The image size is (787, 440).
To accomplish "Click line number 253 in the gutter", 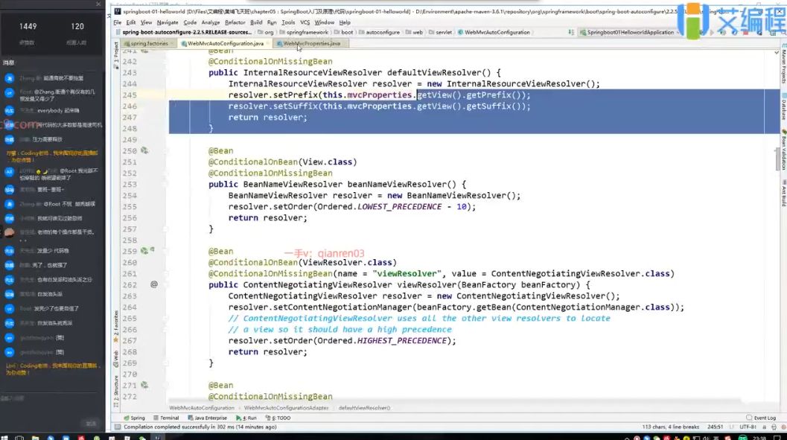I will point(130,184).
